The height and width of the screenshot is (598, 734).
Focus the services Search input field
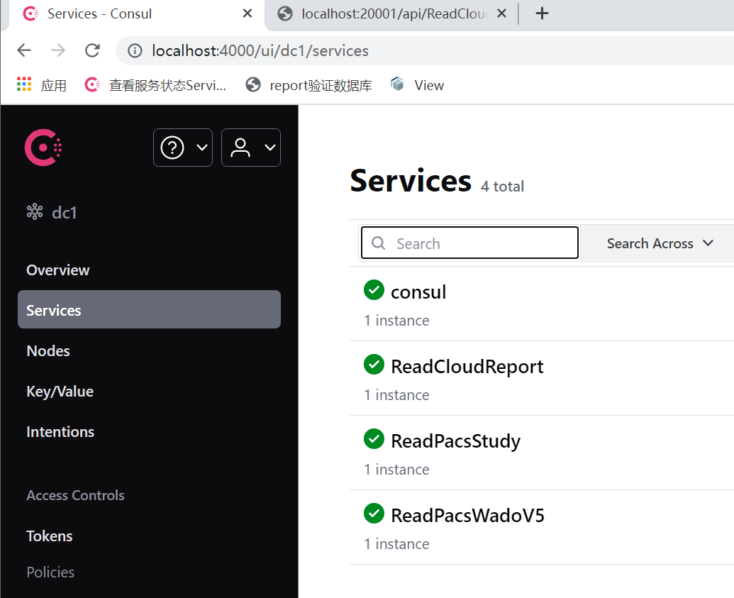point(469,243)
